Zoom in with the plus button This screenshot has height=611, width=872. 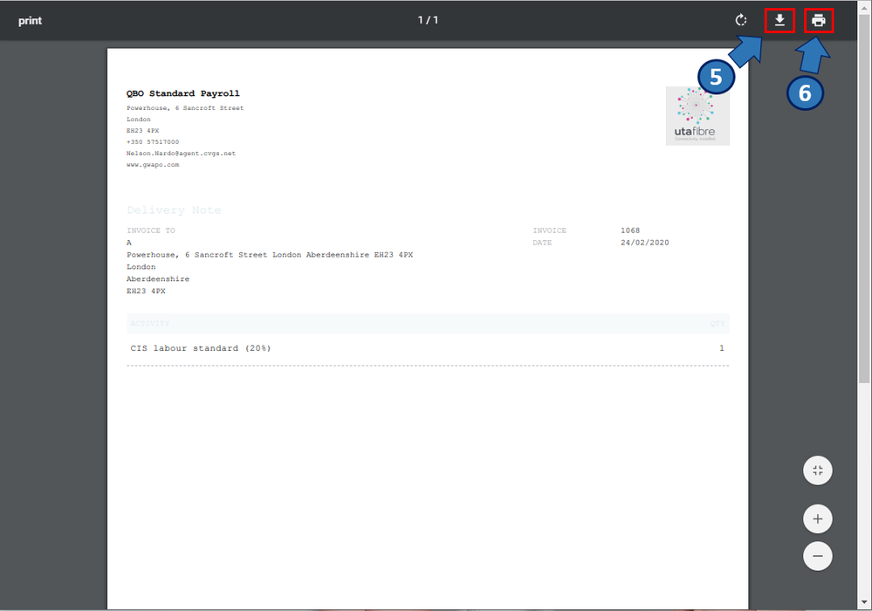click(x=818, y=518)
